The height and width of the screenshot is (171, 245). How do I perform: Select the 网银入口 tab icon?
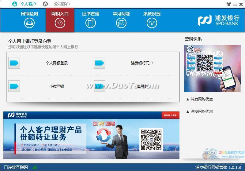click(60, 23)
